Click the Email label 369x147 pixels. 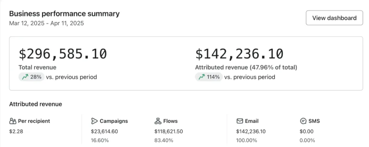pyautogui.click(x=252, y=121)
